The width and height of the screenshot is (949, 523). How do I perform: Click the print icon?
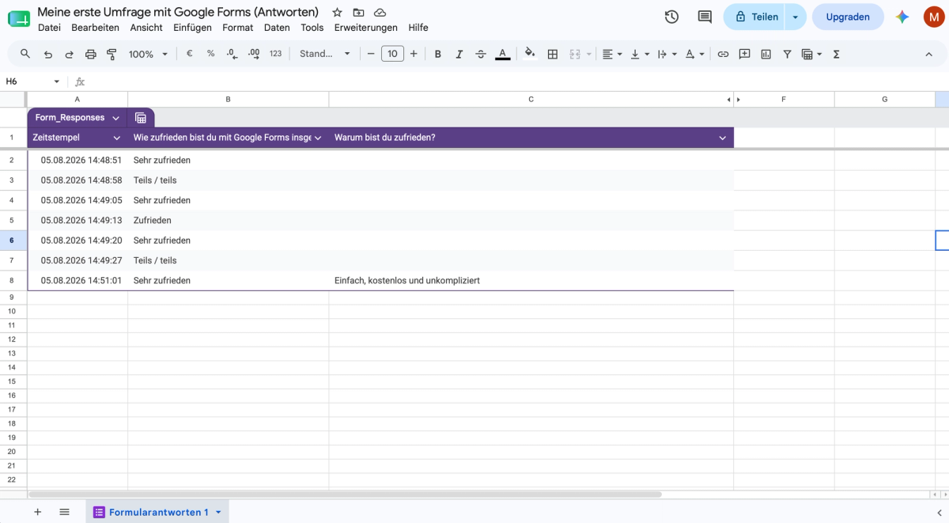click(90, 54)
